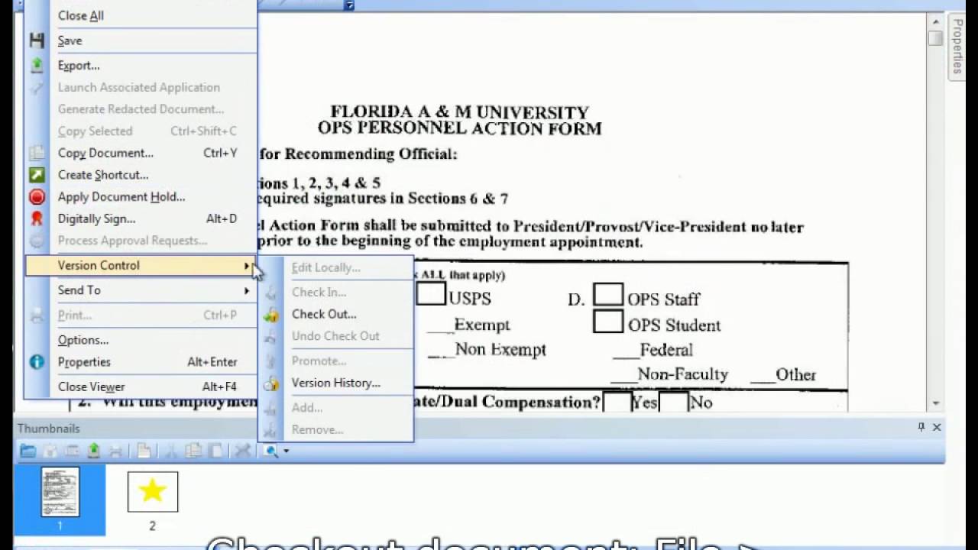Click the Version History icon in submenu
Image resolution: width=978 pixels, height=550 pixels.
pos(271,383)
